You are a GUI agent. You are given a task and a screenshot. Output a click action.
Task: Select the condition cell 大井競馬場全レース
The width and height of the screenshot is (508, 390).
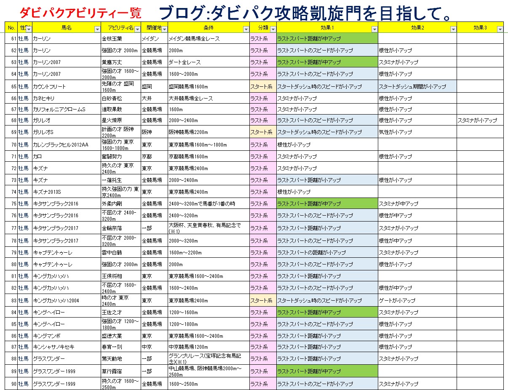point(209,99)
